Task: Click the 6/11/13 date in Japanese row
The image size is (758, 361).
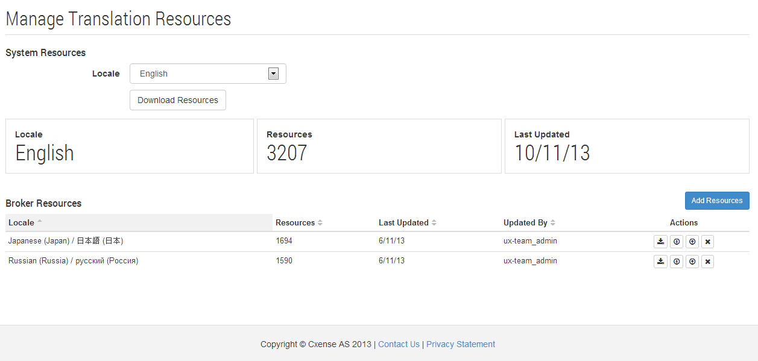Action: click(x=391, y=241)
